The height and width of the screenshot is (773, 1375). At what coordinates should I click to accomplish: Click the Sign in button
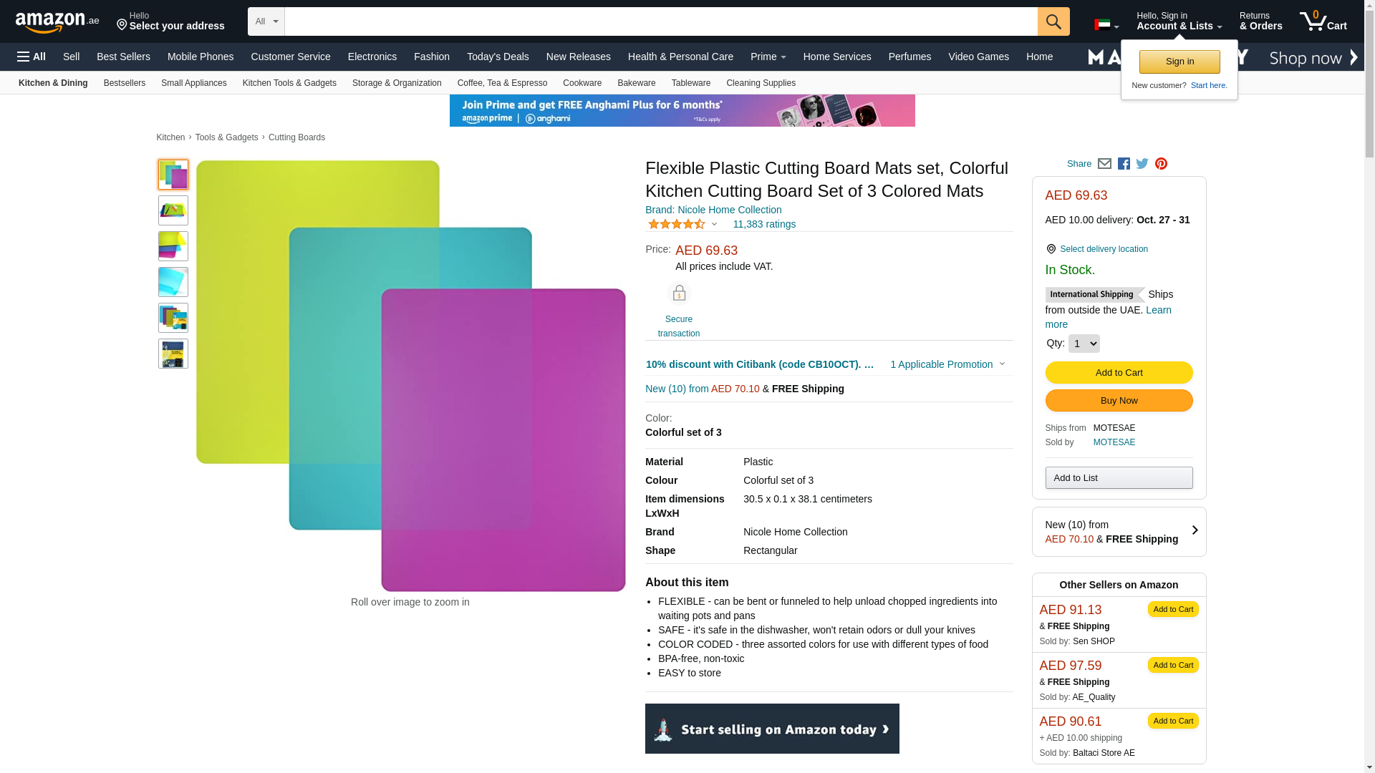(x=1179, y=62)
